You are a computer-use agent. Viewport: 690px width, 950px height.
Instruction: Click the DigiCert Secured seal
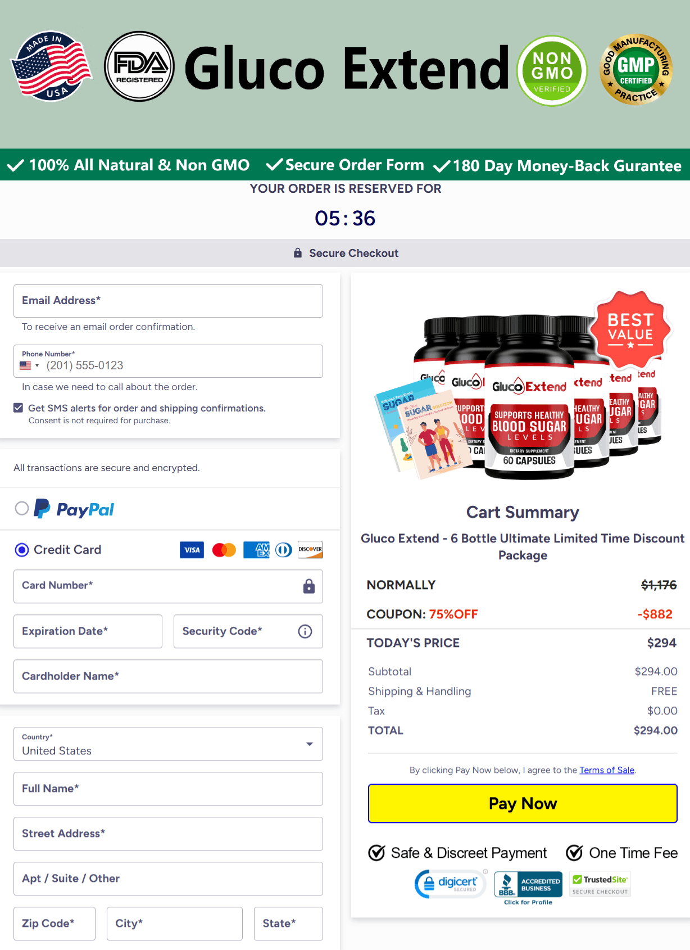(451, 884)
